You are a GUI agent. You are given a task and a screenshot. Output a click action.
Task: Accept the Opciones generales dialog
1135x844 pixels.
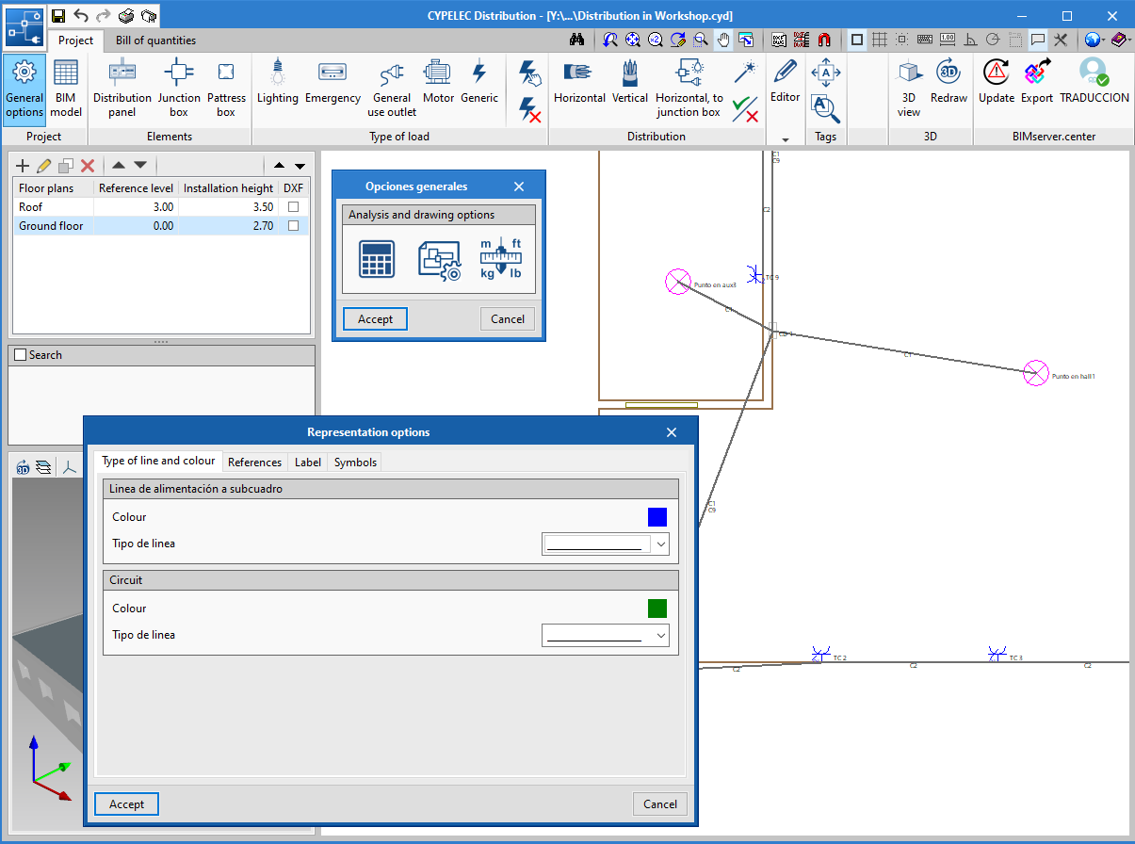[x=375, y=318]
